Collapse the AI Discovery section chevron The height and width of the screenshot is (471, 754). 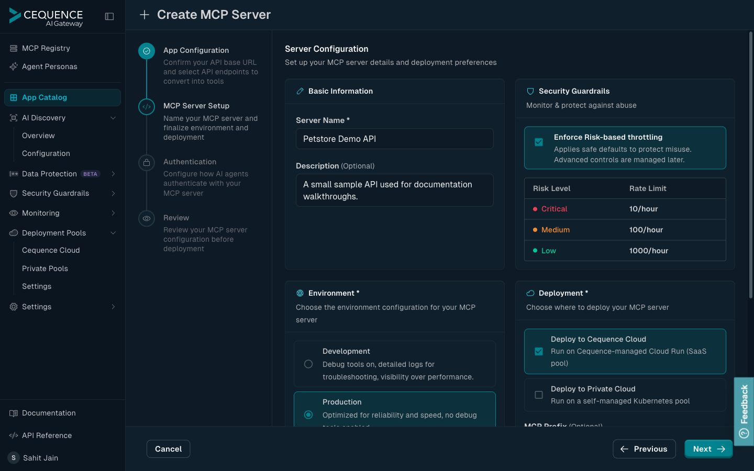113,118
